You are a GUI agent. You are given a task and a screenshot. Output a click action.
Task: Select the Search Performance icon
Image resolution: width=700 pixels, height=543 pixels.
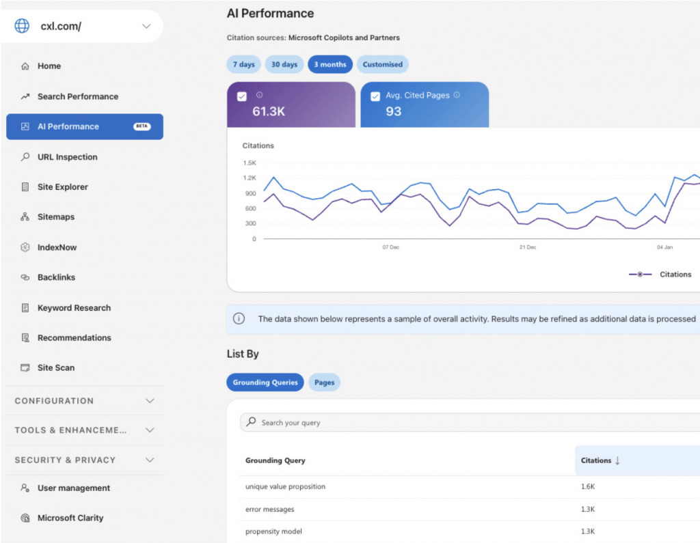click(25, 96)
